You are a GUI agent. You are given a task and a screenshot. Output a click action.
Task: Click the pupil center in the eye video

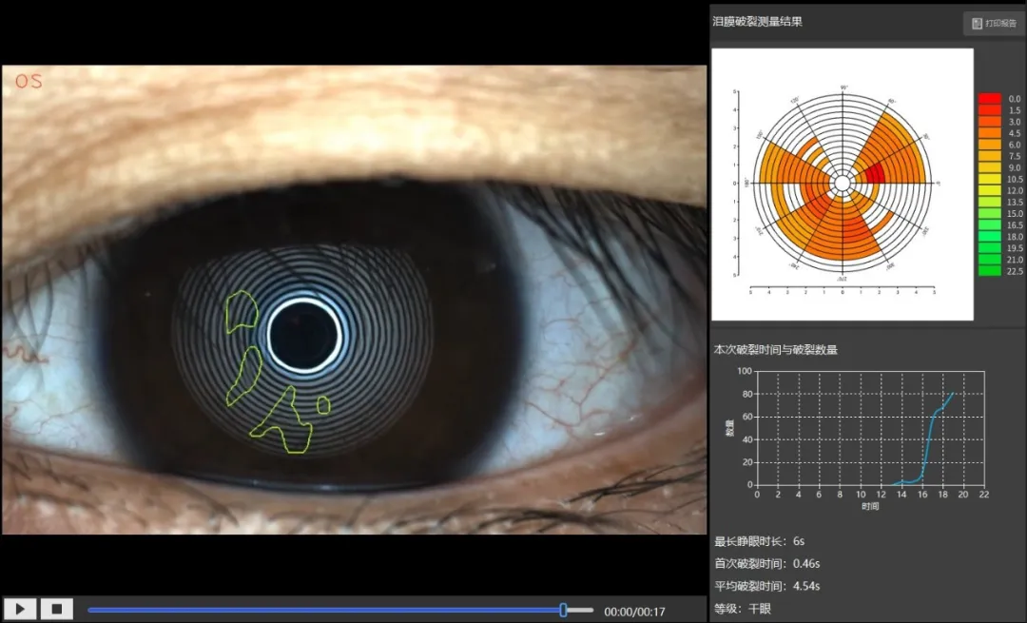[x=304, y=334]
